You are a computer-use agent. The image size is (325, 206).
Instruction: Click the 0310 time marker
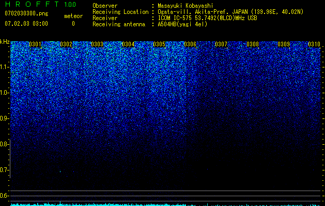314,44
